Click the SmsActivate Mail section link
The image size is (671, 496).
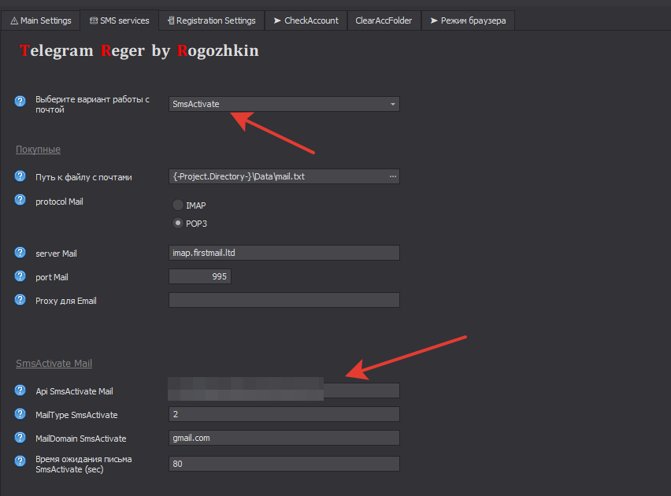pyautogui.click(x=54, y=363)
